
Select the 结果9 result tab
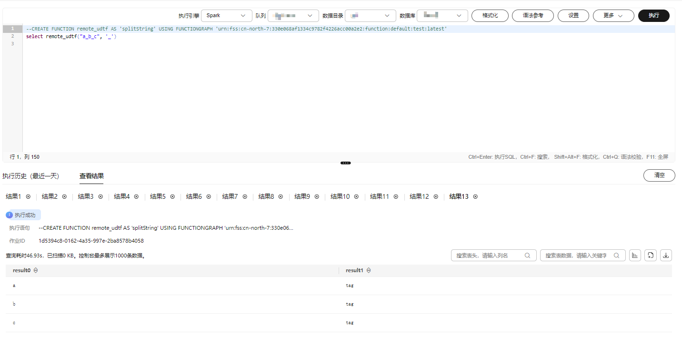[x=302, y=196]
